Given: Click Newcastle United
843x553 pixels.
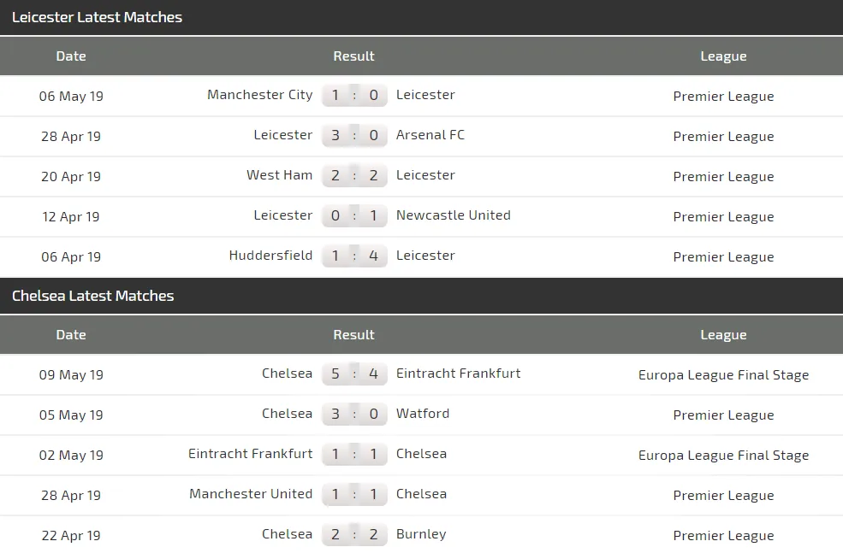Looking at the screenshot, I should point(453,215).
